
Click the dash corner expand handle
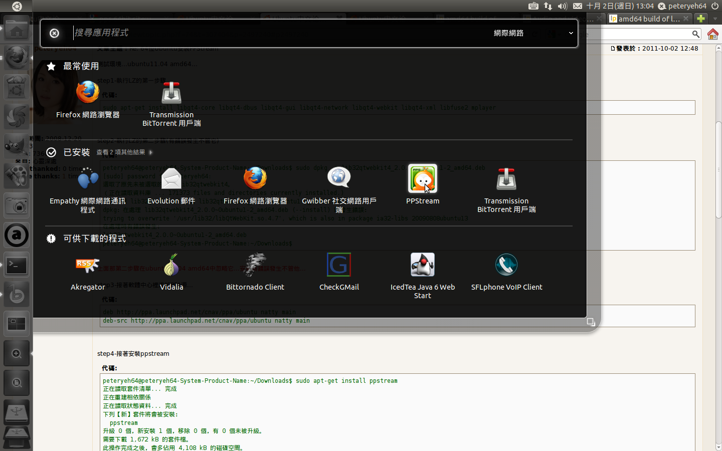click(591, 322)
